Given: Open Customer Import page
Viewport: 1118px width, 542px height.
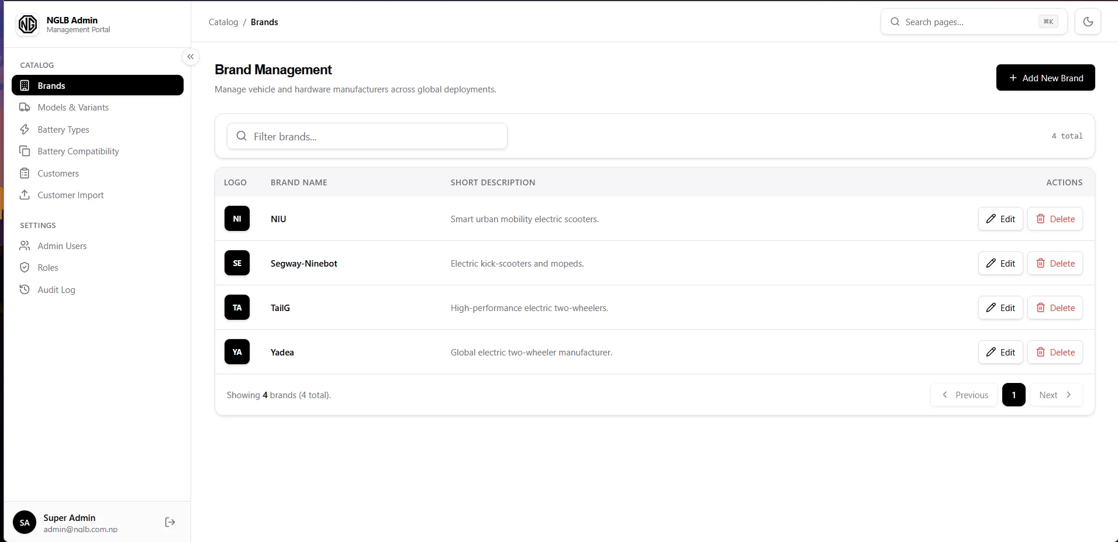Looking at the screenshot, I should pos(98,195).
